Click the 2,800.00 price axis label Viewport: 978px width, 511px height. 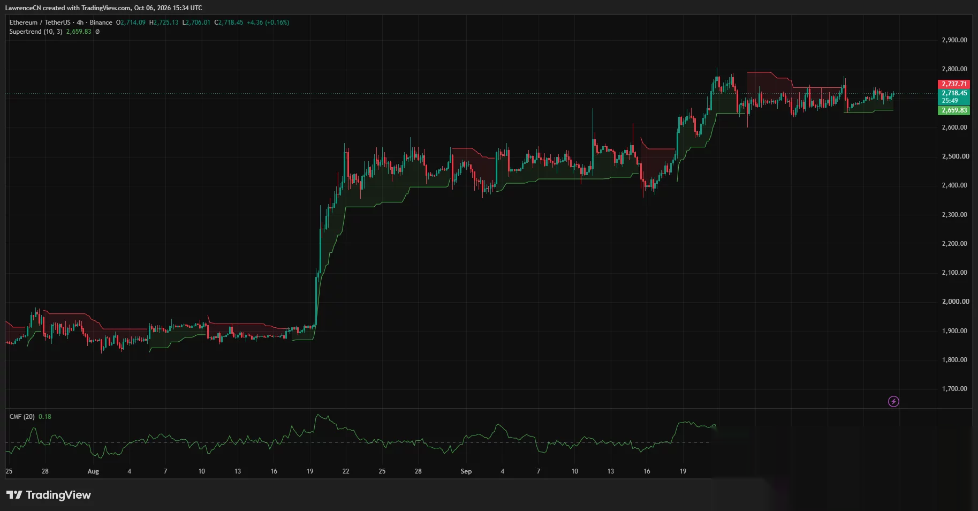pyautogui.click(x=954, y=69)
